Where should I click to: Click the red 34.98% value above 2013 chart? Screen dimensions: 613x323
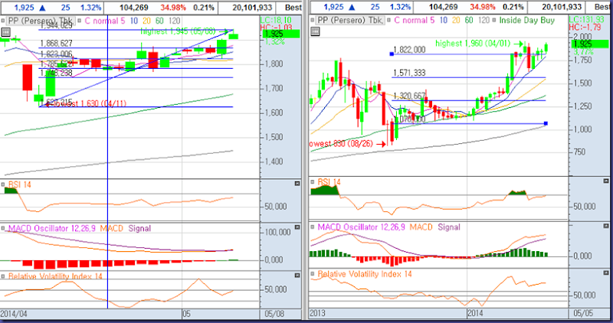coord(483,7)
